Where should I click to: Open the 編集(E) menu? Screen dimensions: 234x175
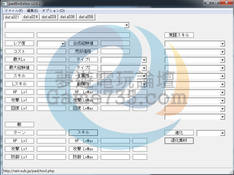[x=32, y=10]
